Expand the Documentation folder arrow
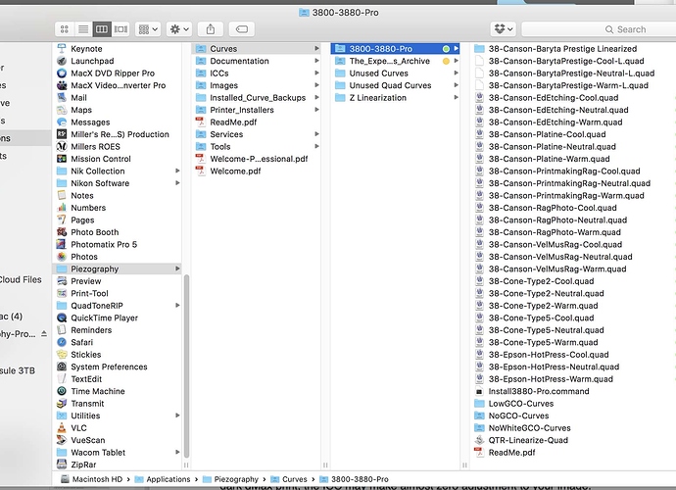 pyautogui.click(x=316, y=61)
